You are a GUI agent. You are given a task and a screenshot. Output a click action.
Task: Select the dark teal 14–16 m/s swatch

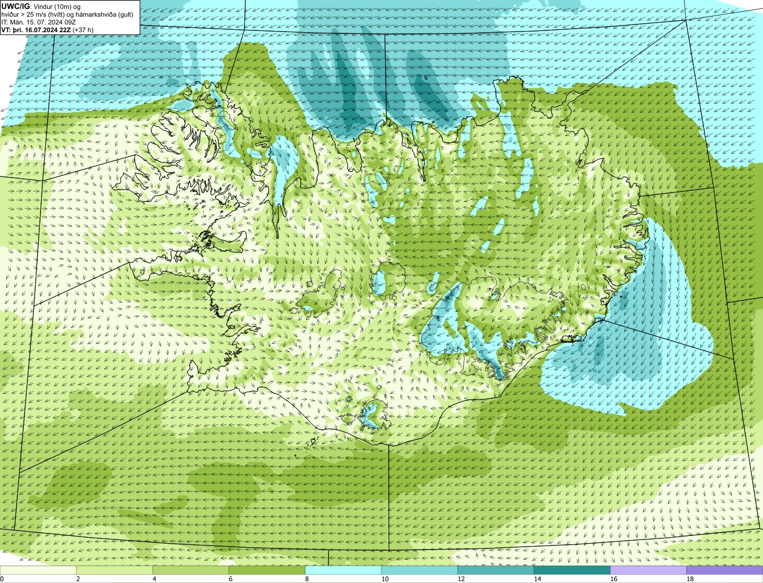572,570
